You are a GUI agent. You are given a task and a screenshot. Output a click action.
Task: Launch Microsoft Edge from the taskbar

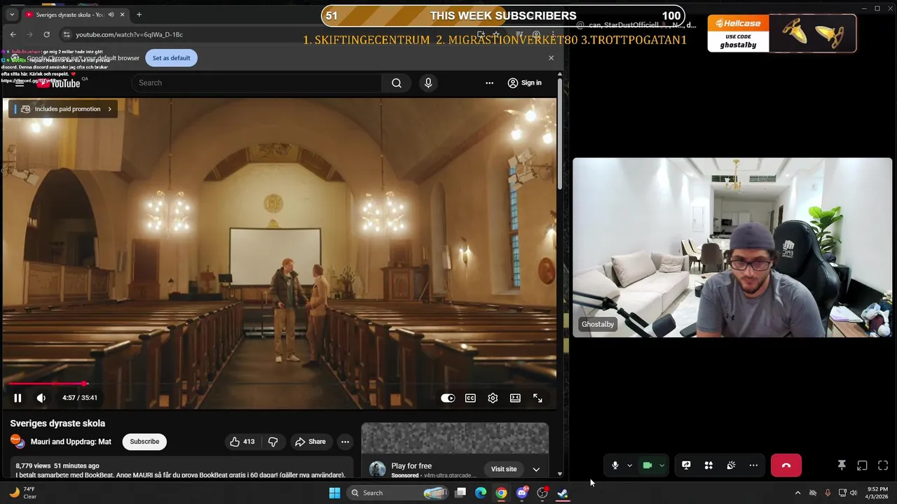481,493
